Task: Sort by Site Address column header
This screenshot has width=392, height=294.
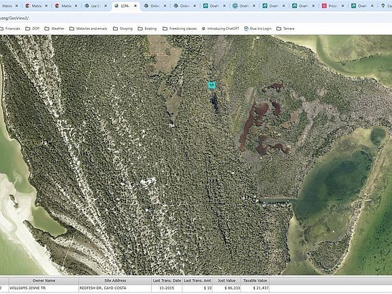Action: click(115, 280)
